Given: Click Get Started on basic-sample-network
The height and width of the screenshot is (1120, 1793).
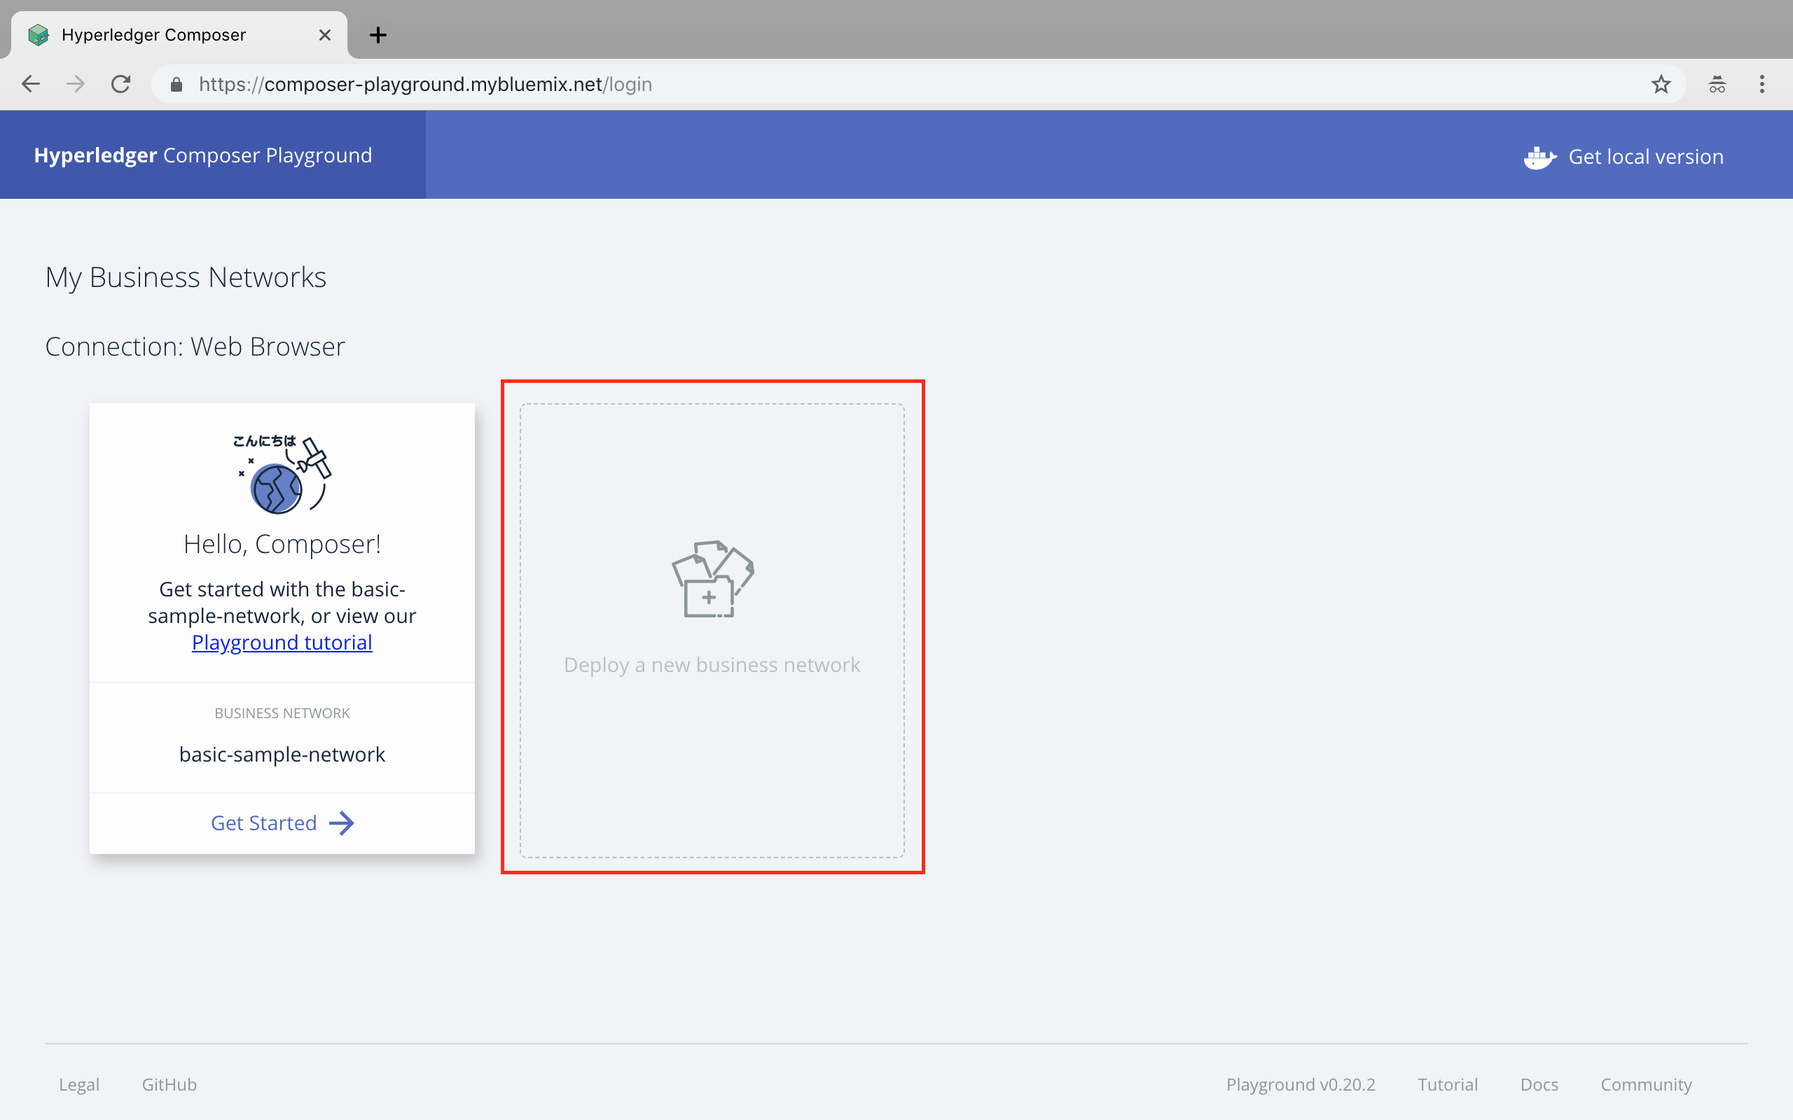Looking at the screenshot, I should (282, 822).
